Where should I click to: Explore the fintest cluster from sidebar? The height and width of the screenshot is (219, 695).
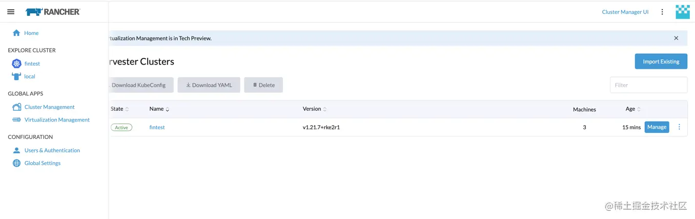(x=32, y=64)
